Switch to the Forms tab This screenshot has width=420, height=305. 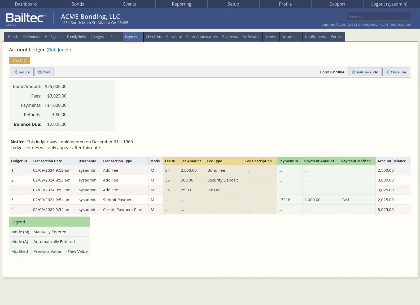(x=336, y=37)
